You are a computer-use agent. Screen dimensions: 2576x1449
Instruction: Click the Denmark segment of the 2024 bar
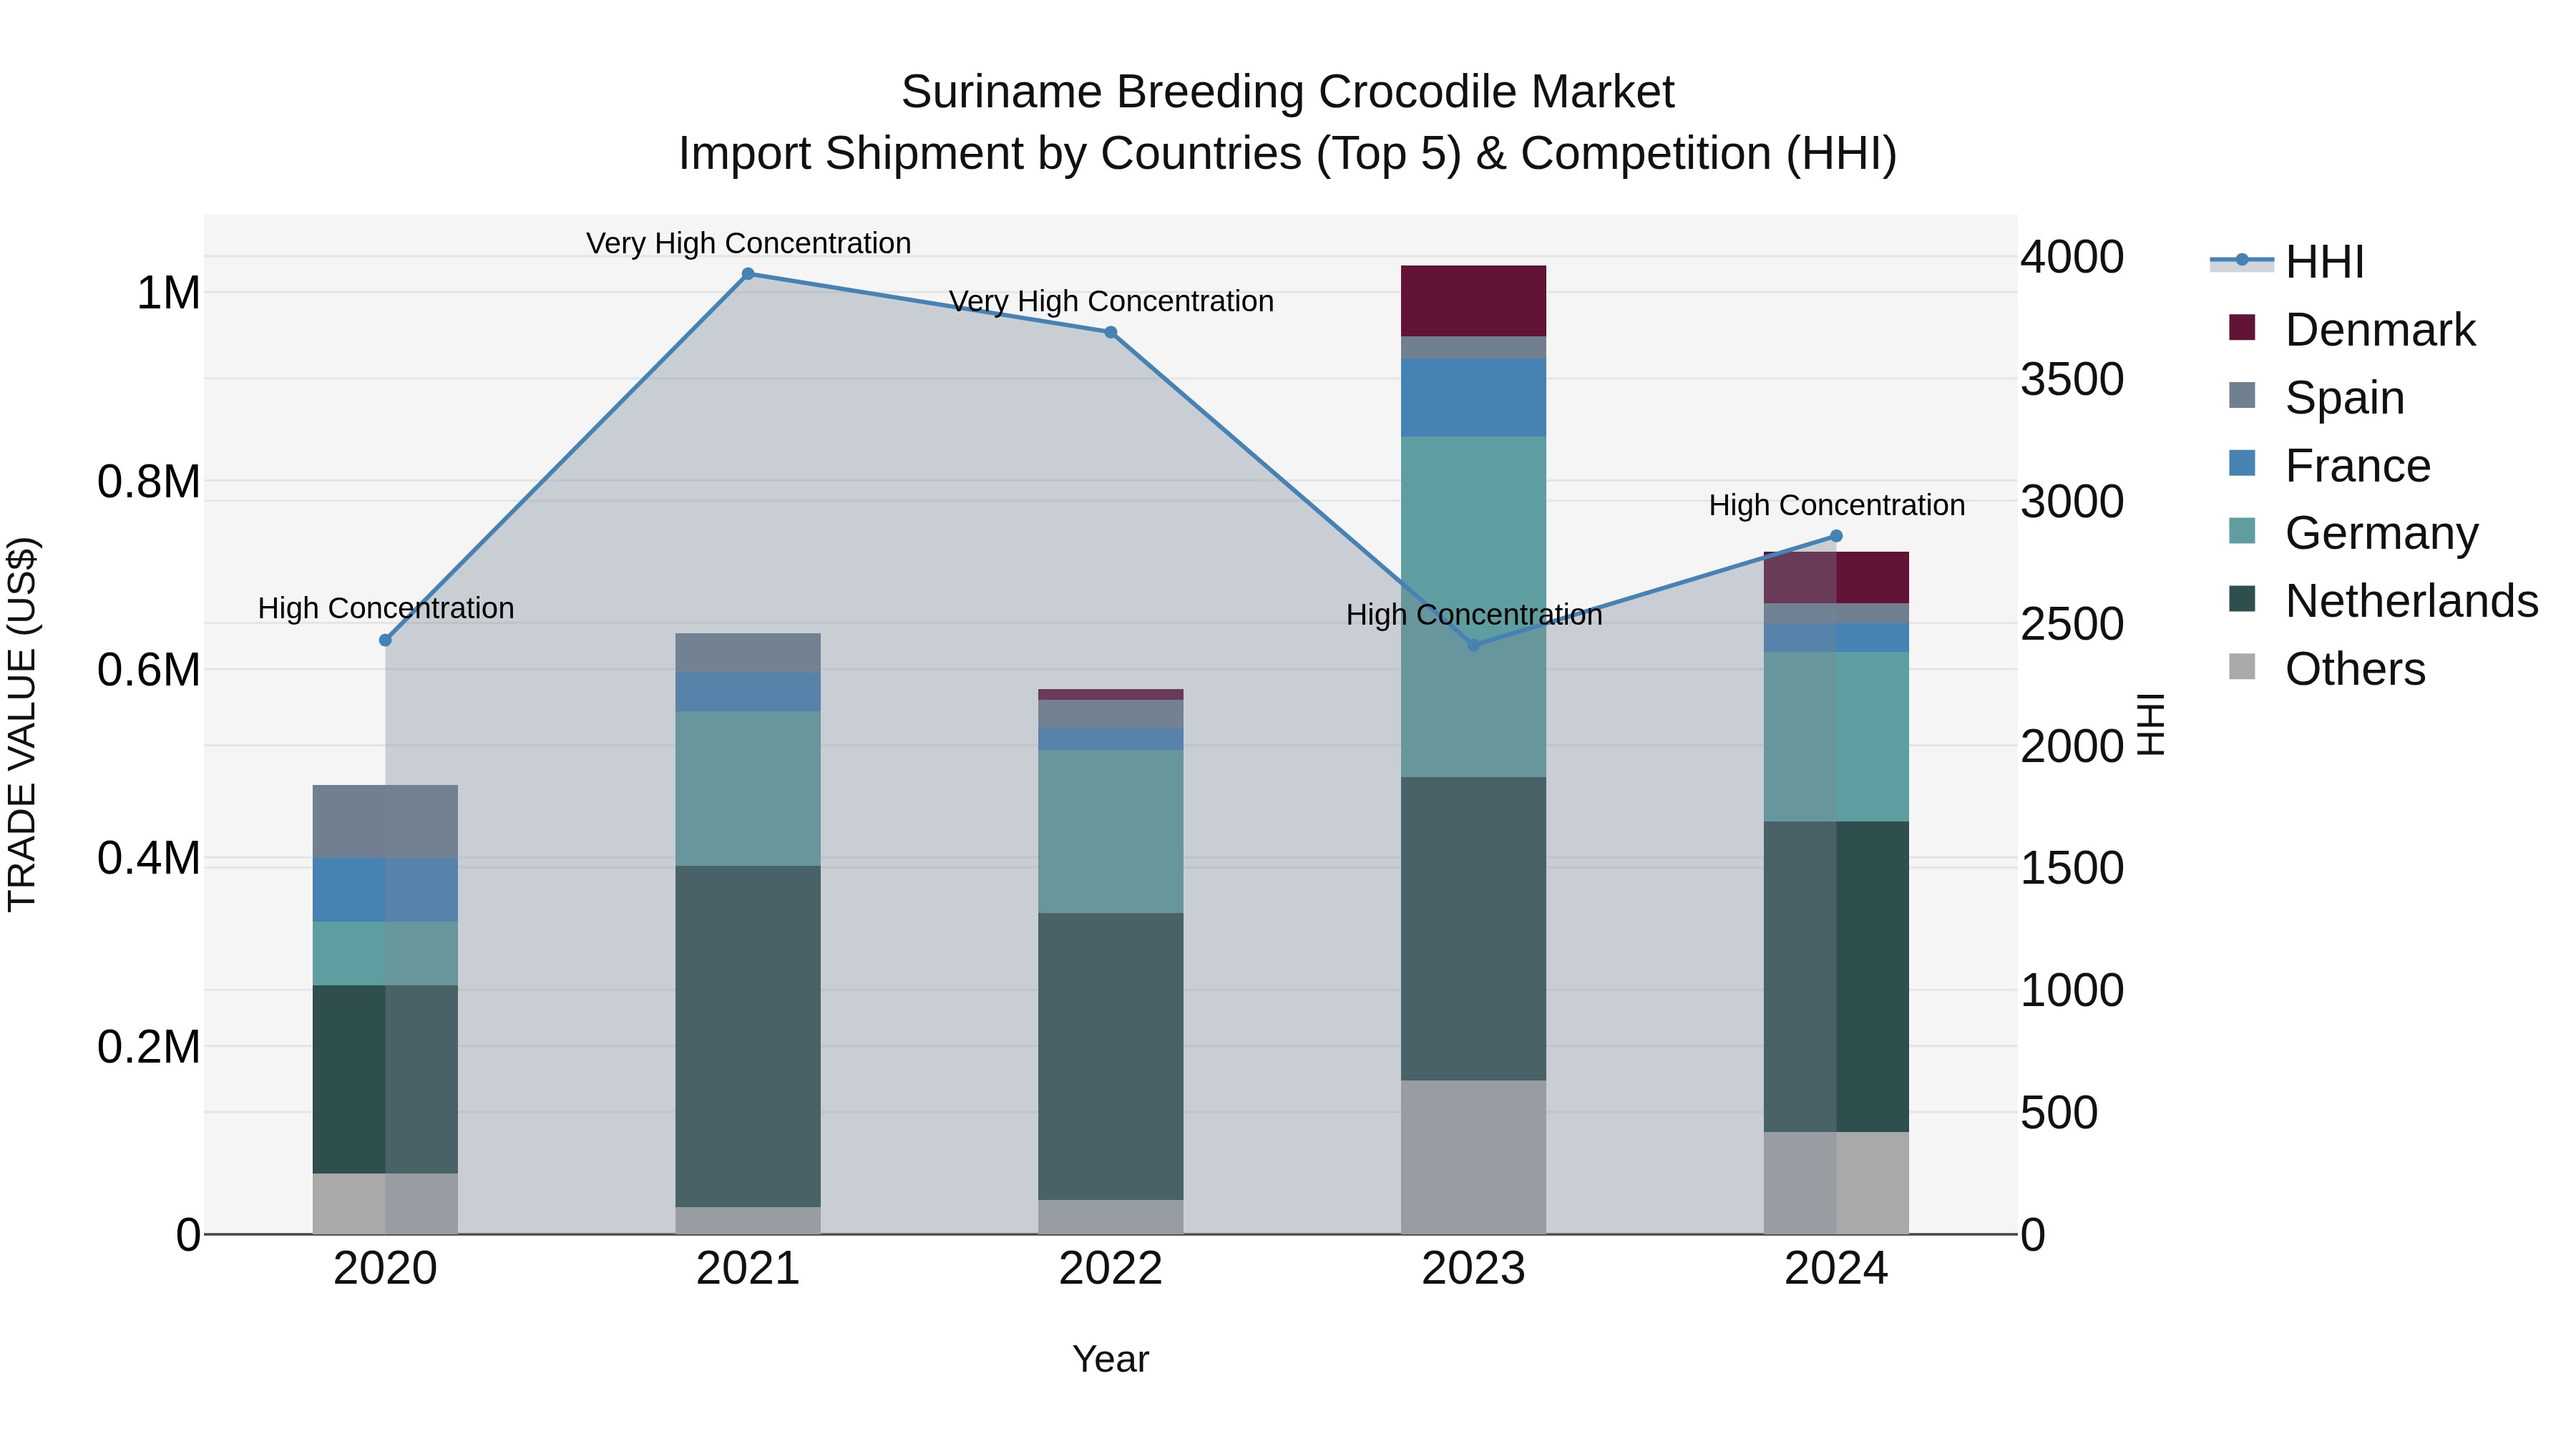(1836, 578)
